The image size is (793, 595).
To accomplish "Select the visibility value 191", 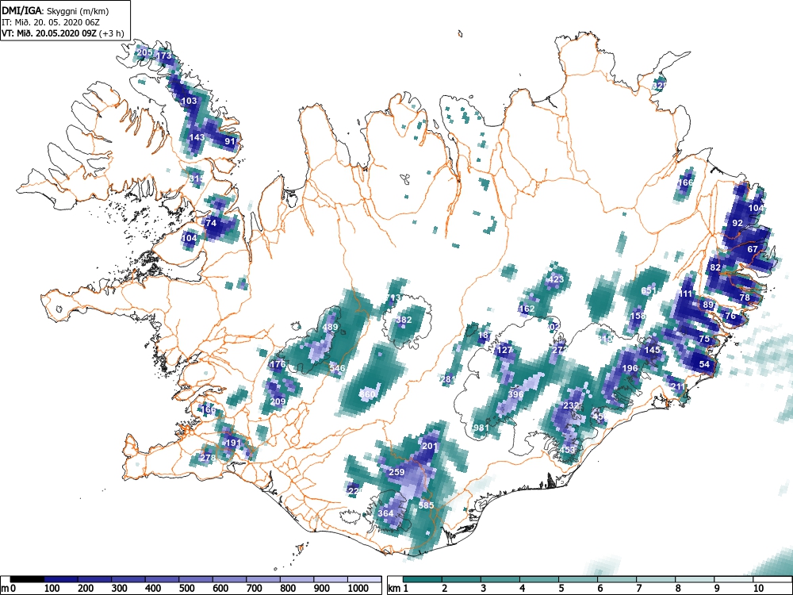I will click(x=233, y=443).
